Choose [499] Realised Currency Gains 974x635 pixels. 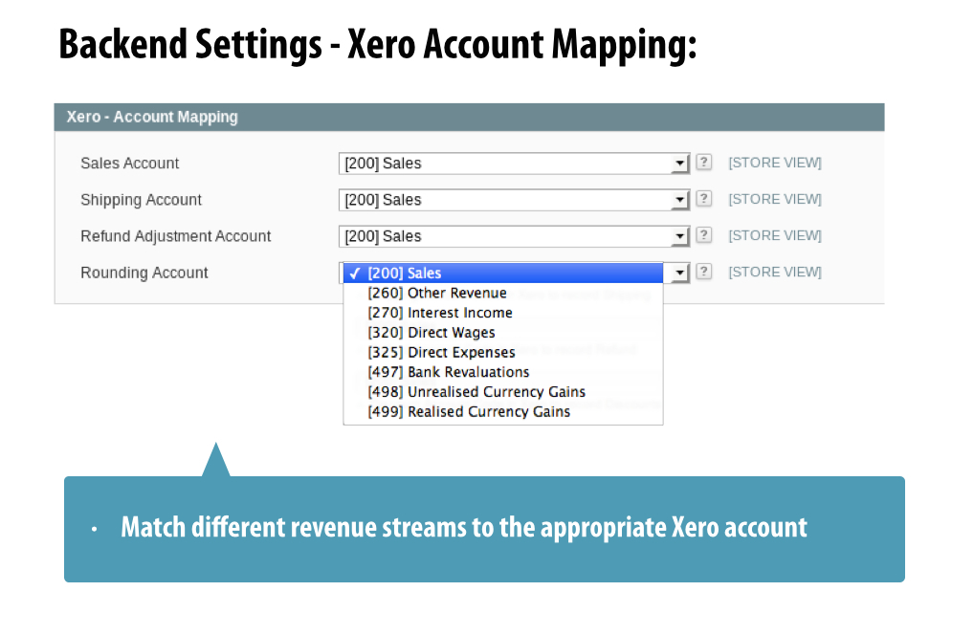pyautogui.click(x=468, y=412)
